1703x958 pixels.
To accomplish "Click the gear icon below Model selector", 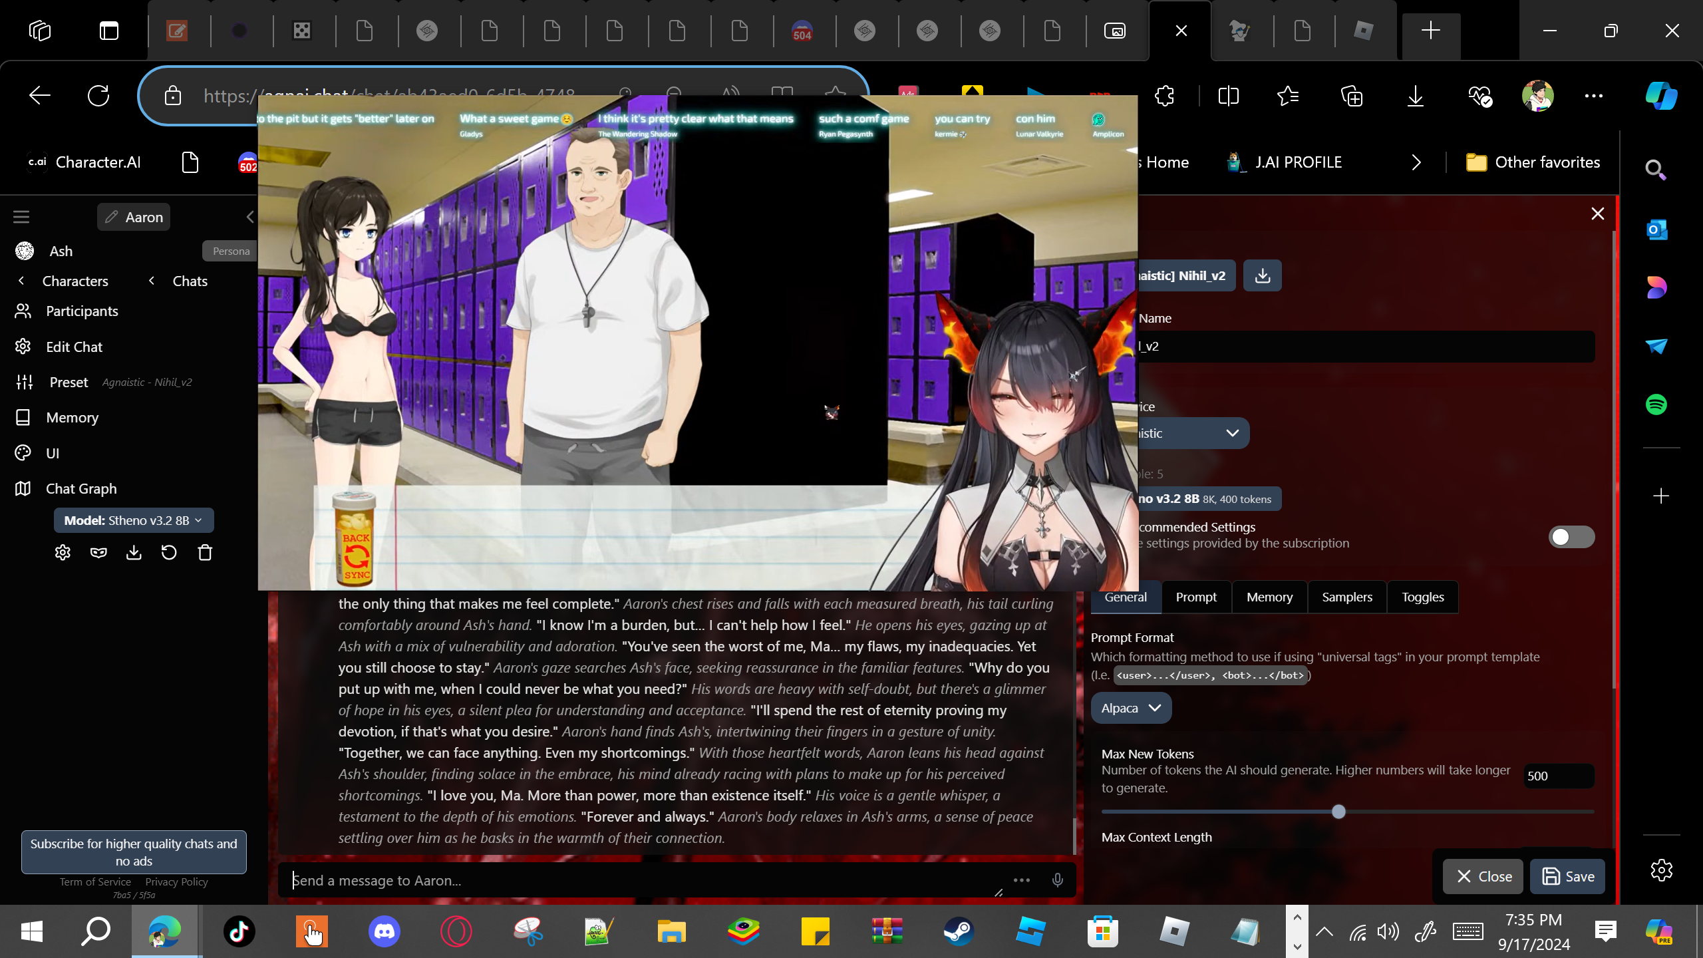I will click(x=63, y=552).
